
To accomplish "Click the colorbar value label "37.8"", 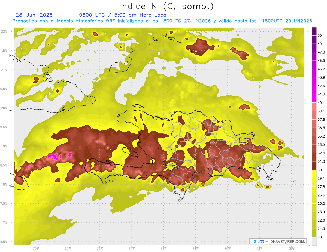I will pyautogui.click(x=321, y=119).
